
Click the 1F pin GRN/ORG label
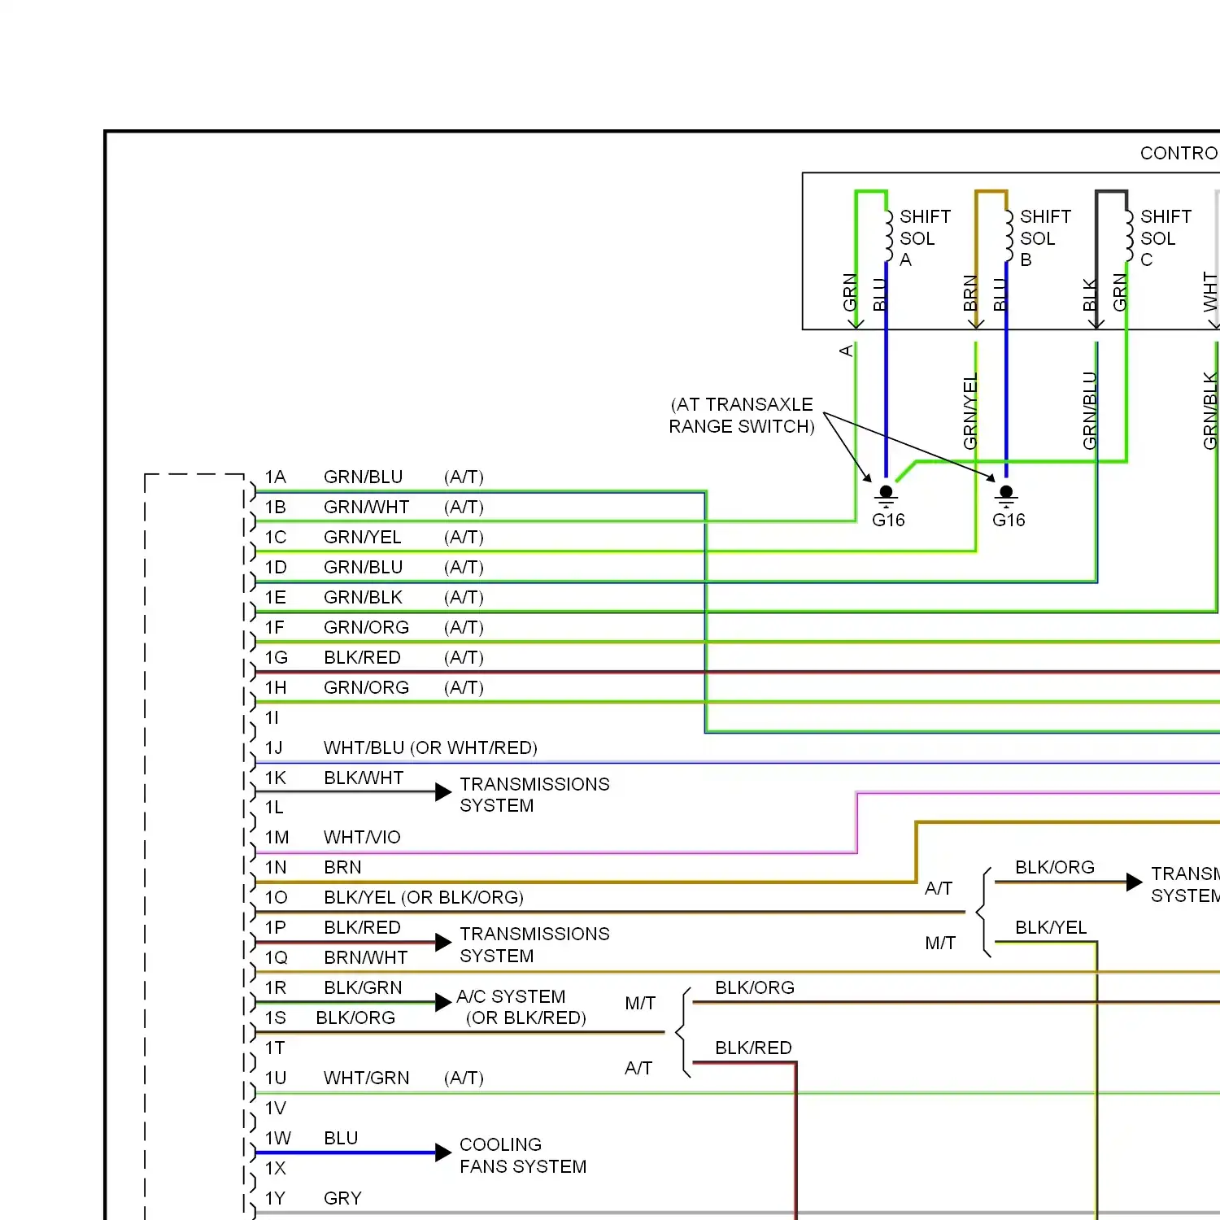pyautogui.click(x=366, y=628)
